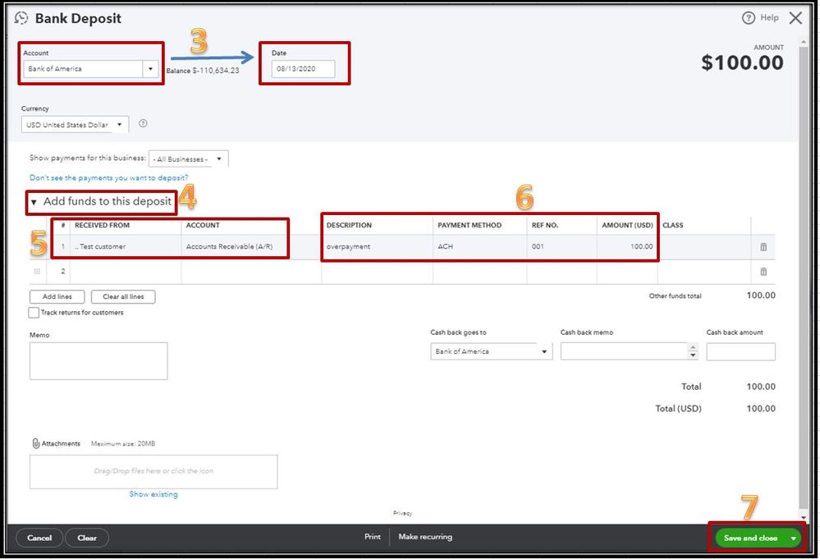
Task: Click the Date input field
Action: click(303, 68)
